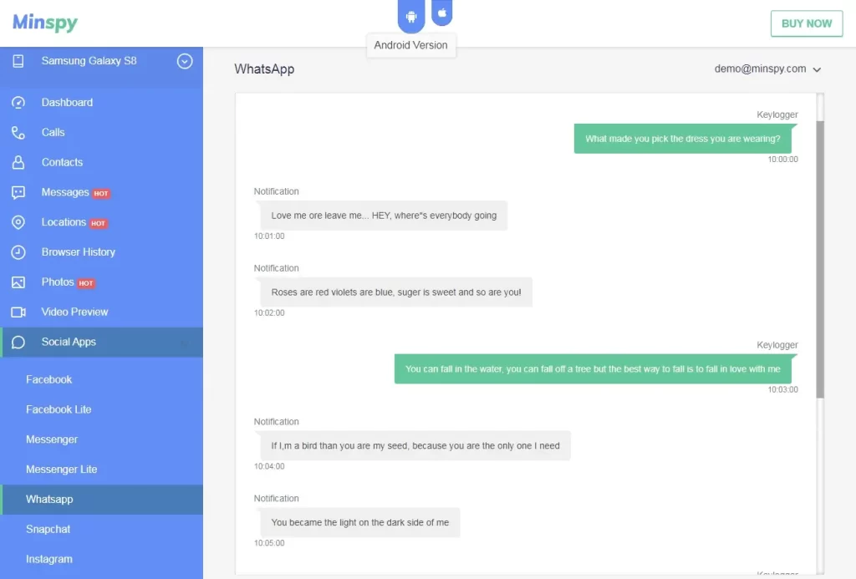
Task: Click the Minspy logo
Action: 45,23
